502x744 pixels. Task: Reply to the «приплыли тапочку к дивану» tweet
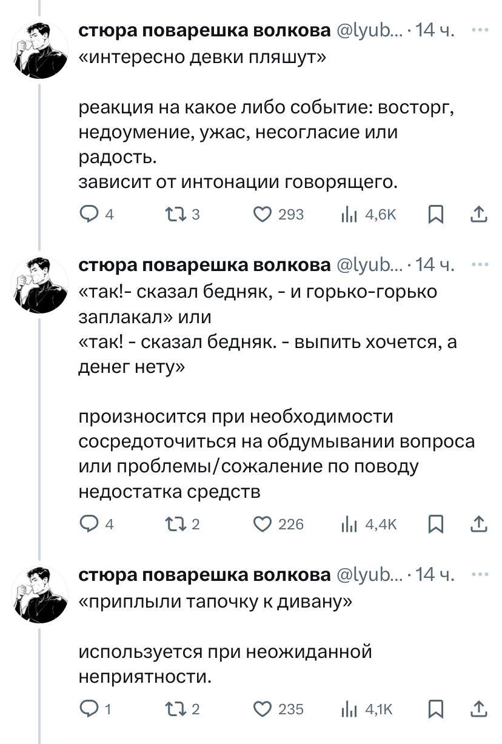(x=89, y=709)
